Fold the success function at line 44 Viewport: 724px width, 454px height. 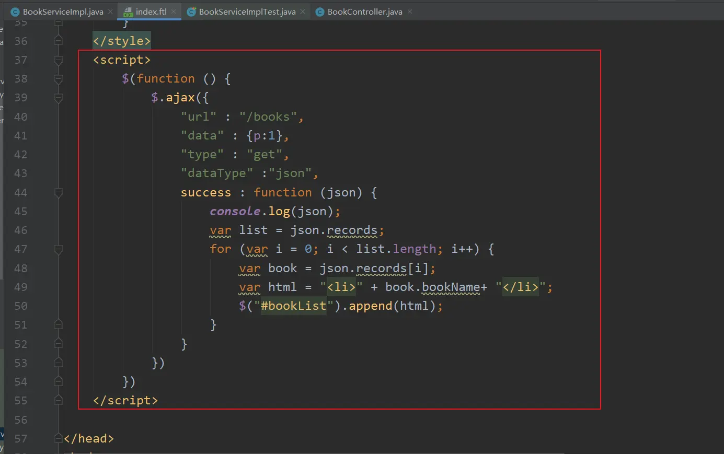click(59, 193)
